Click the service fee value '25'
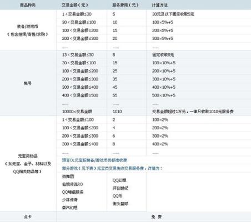This screenshot has height=222, width=251. click(x=115, y=71)
